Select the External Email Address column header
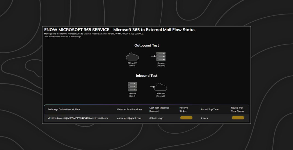This screenshot has height=150, width=293. point(130,110)
